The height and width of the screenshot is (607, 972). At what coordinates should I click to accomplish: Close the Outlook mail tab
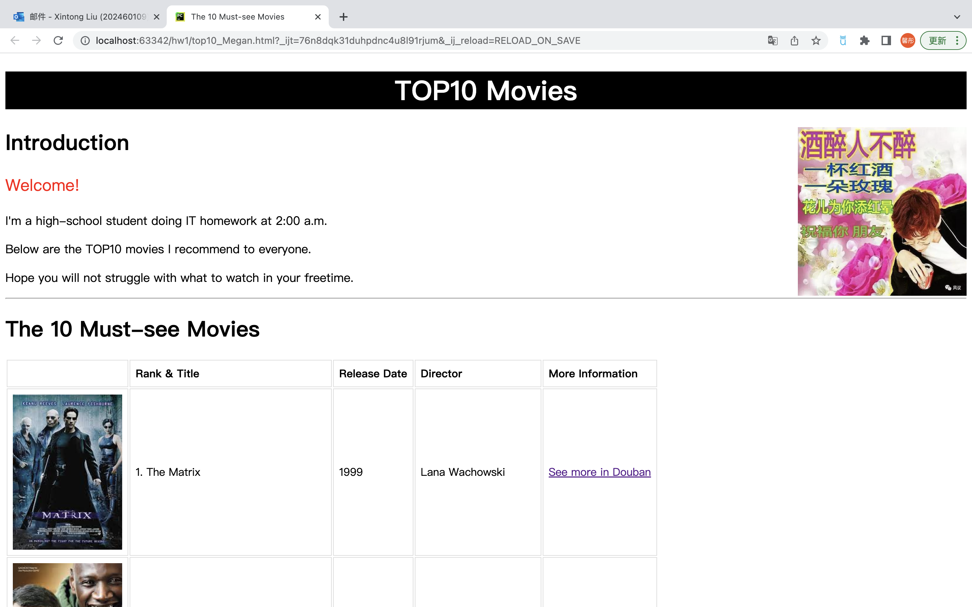point(157,17)
